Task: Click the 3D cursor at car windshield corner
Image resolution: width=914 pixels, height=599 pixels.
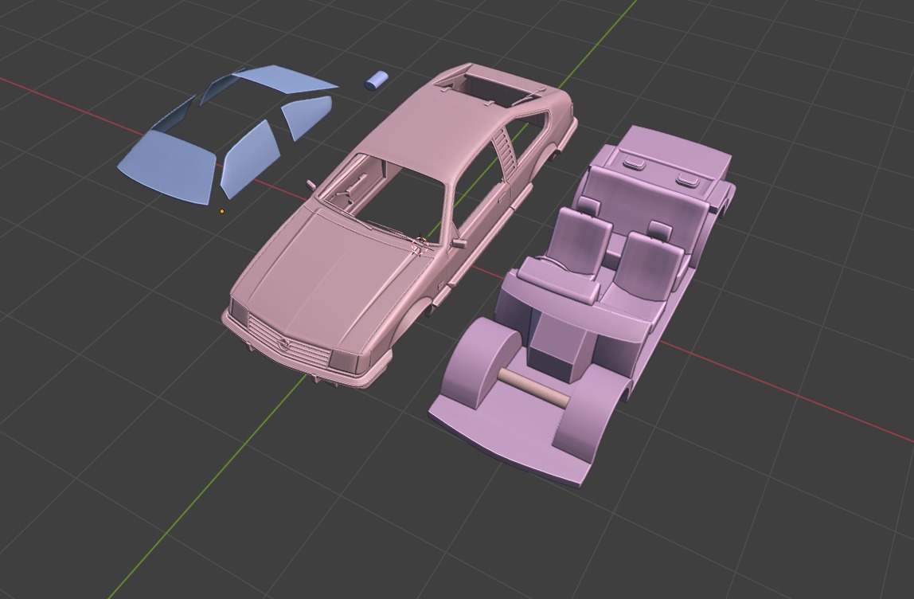Action: (x=420, y=246)
